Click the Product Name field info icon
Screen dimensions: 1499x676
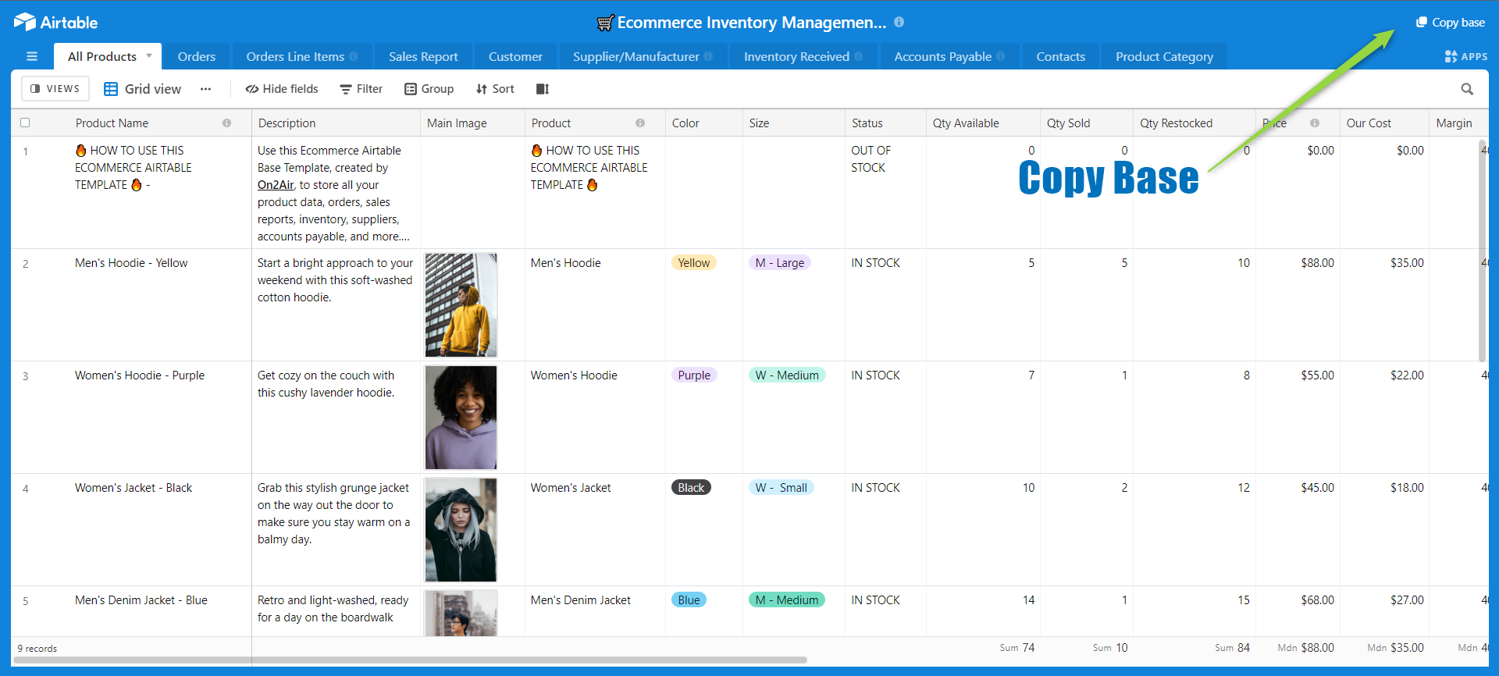(226, 123)
